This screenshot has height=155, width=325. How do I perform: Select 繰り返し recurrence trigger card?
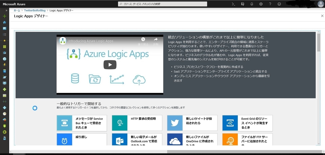click(82, 139)
